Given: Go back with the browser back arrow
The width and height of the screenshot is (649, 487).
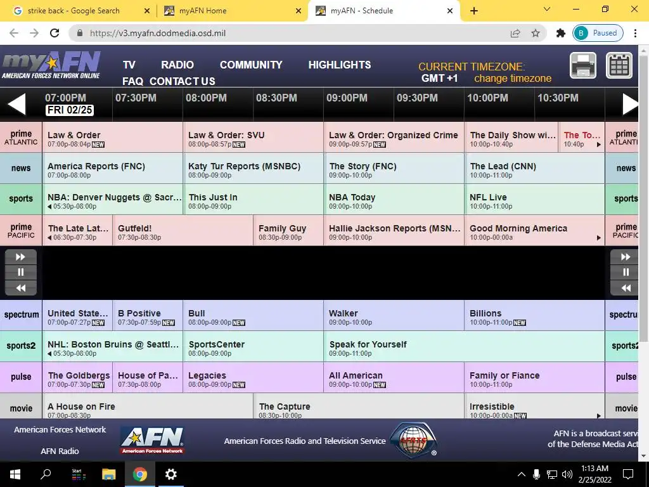Looking at the screenshot, I should pos(14,33).
